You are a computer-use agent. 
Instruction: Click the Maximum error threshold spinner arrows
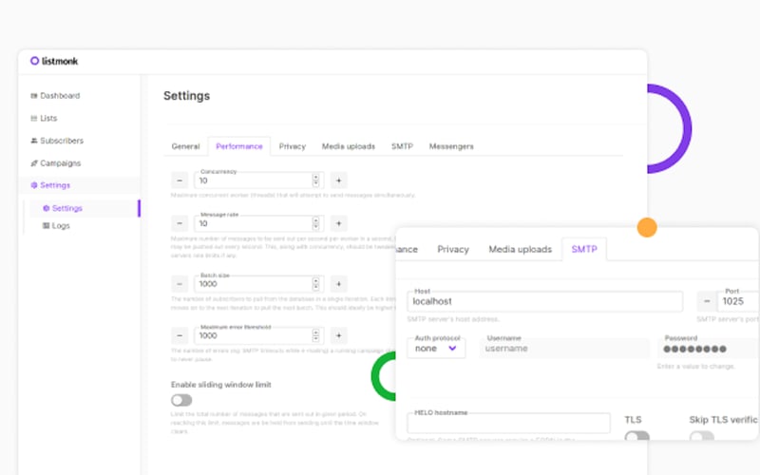[315, 335]
